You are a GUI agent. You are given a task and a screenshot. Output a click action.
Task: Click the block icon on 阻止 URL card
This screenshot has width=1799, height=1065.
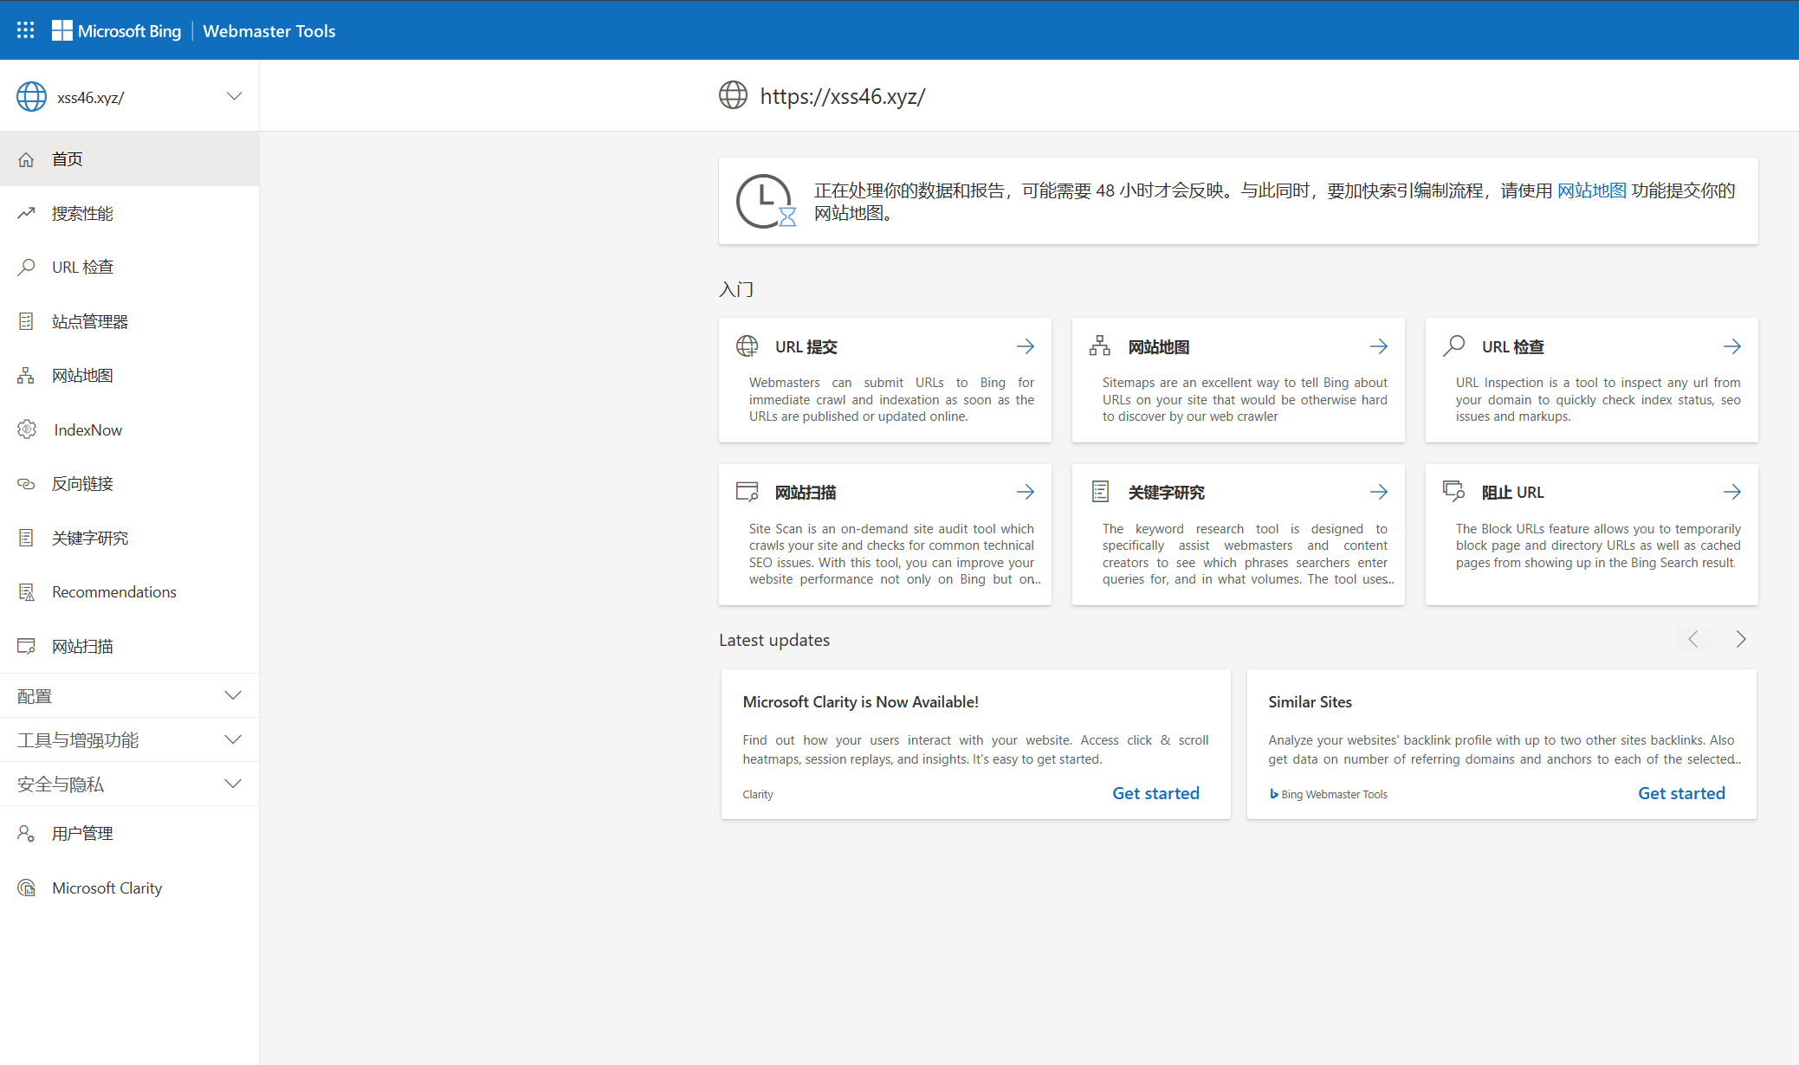coord(1453,492)
